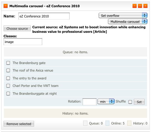
Task: Click the Online legend color swatch
Action: (x=107, y=123)
